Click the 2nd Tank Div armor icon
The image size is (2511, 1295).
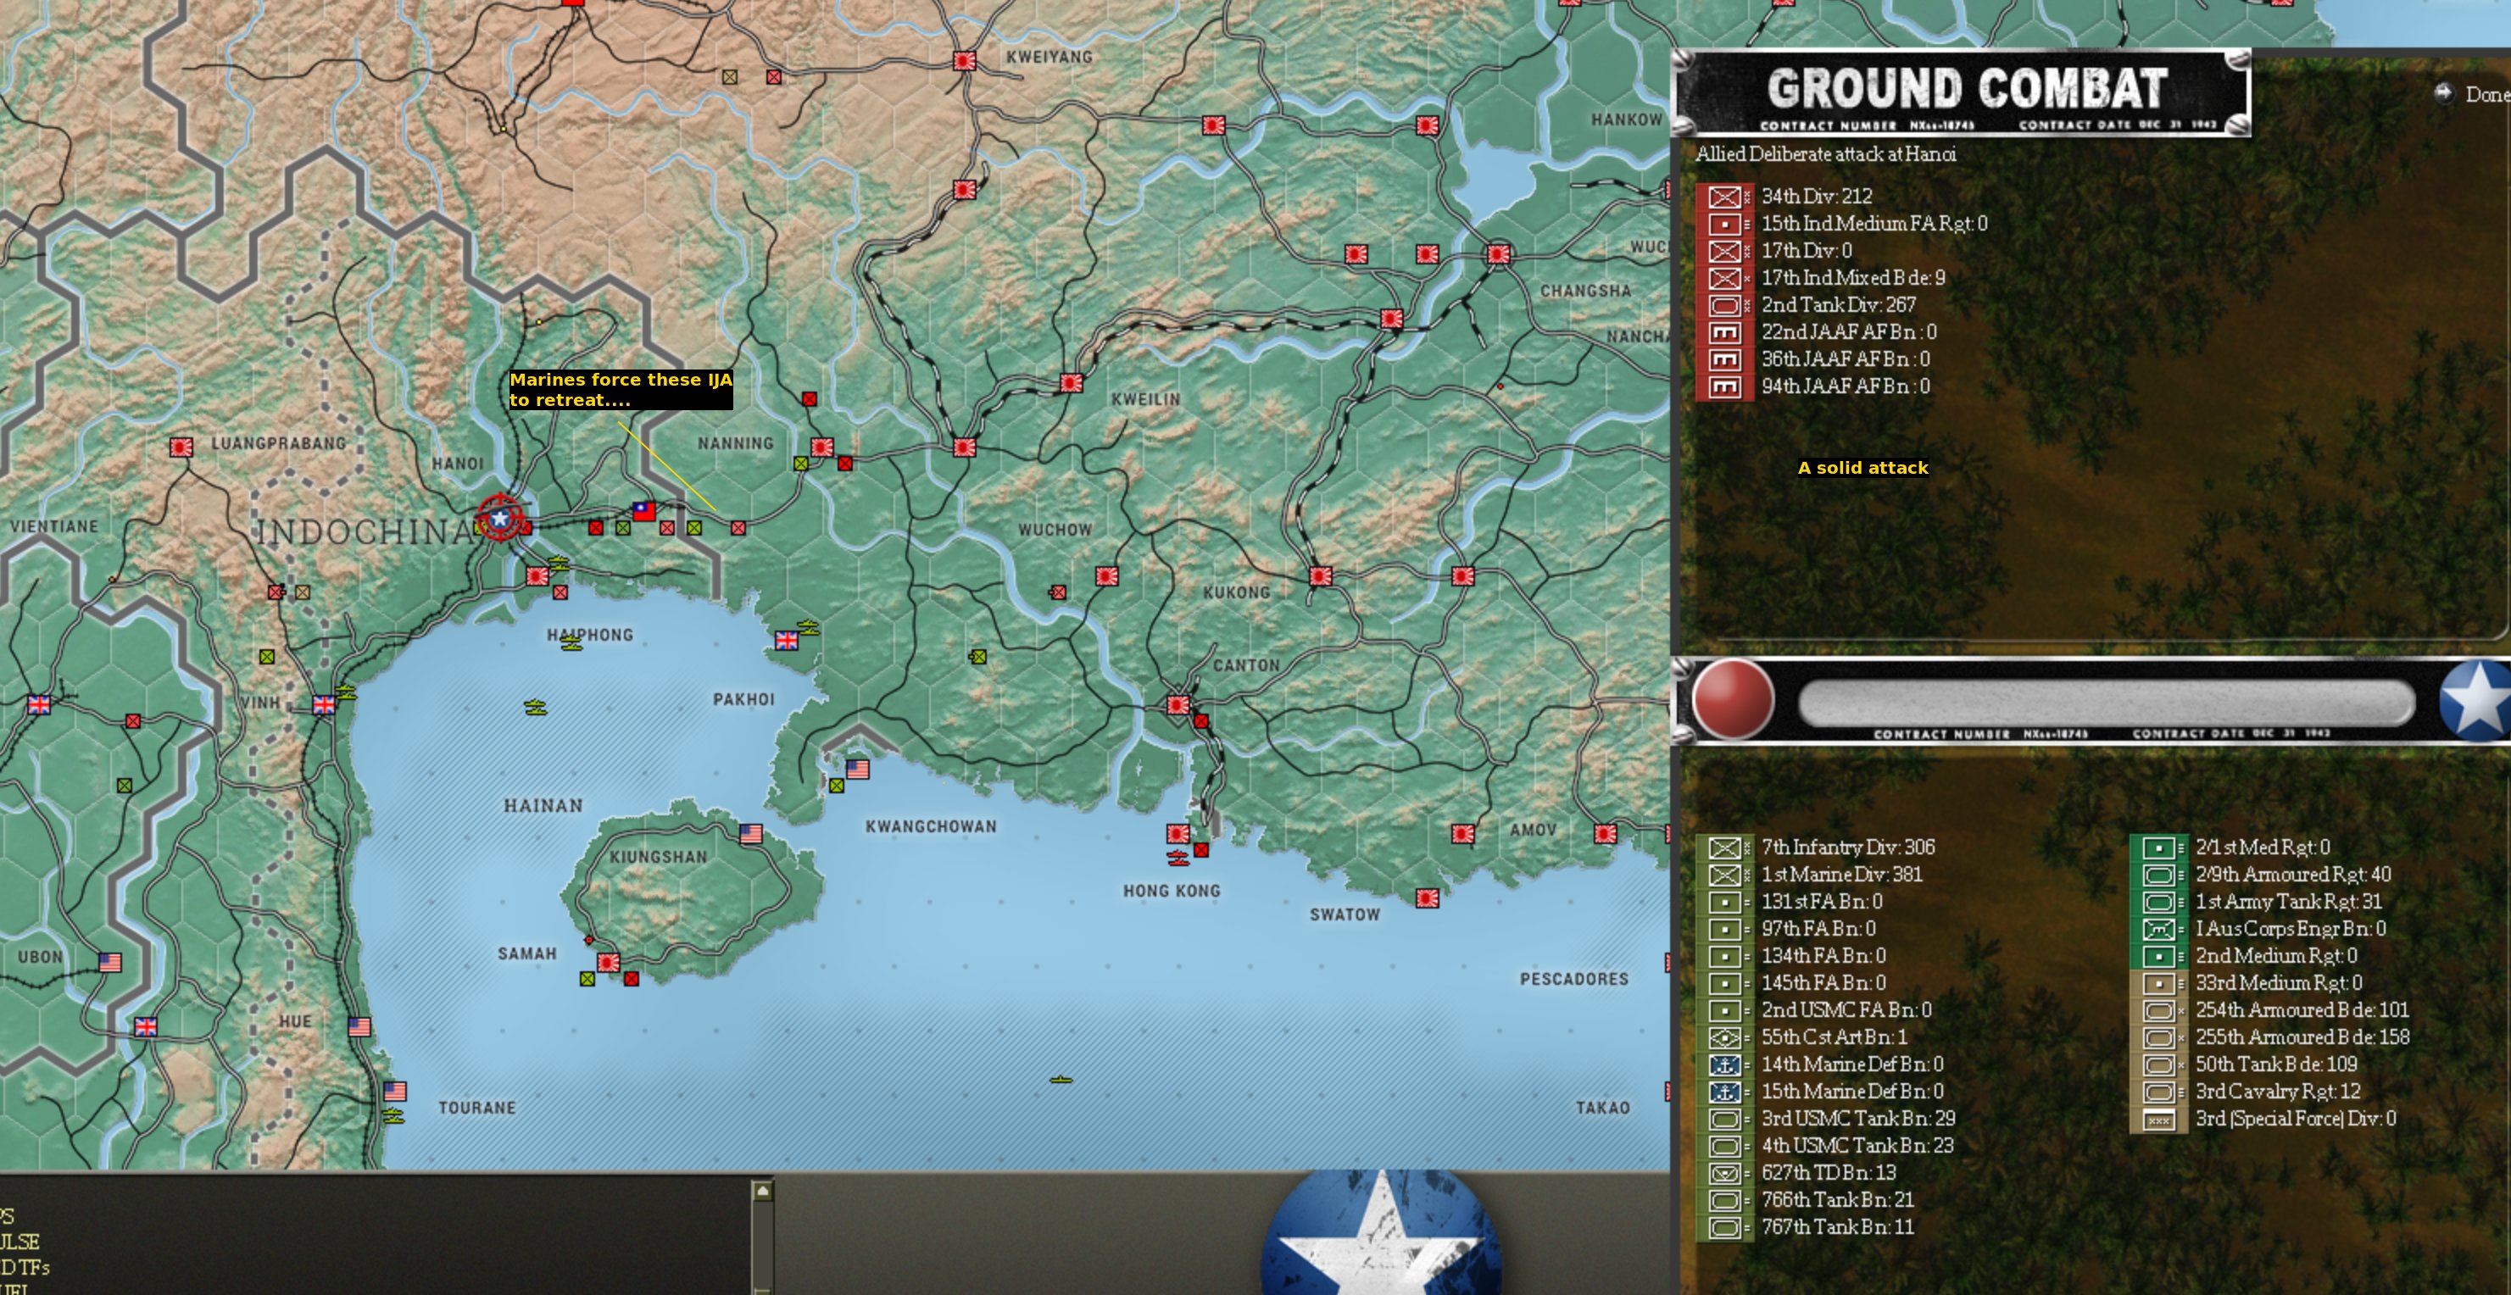click(x=1724, y=306)
